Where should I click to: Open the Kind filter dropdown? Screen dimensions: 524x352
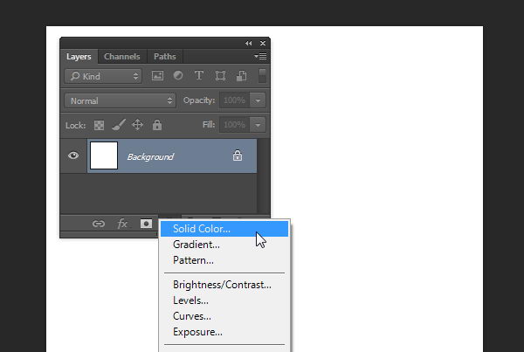[x=103, y=76]
